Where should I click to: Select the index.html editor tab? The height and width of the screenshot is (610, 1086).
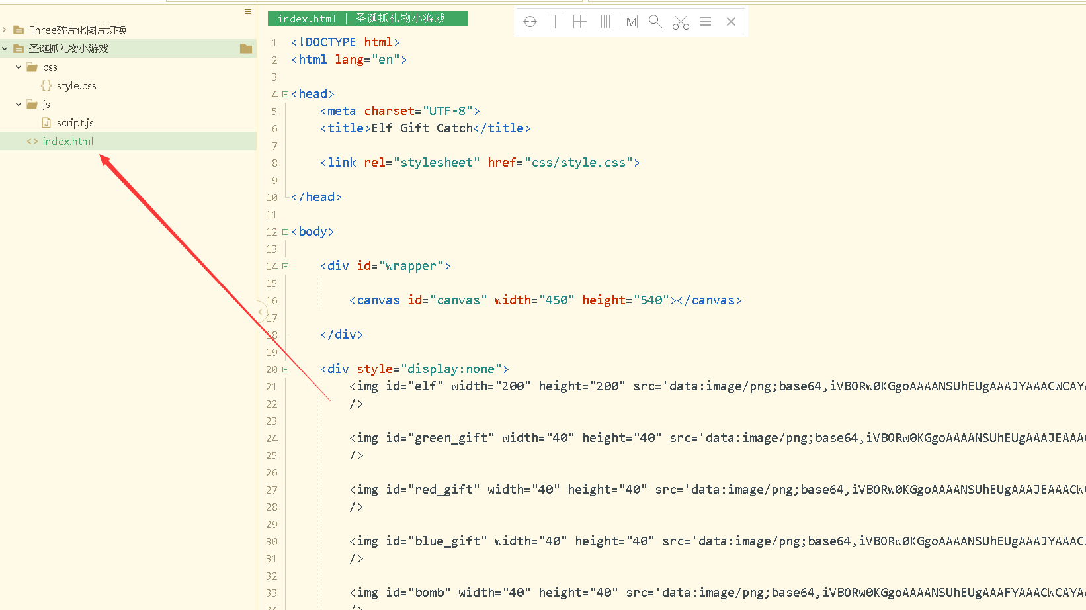[x=368, y=19]
